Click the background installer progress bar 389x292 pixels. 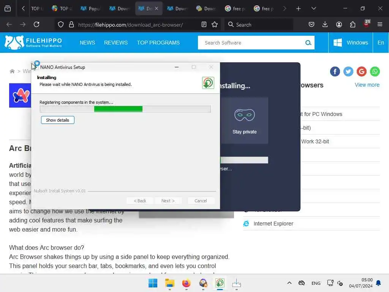(244, 160)
